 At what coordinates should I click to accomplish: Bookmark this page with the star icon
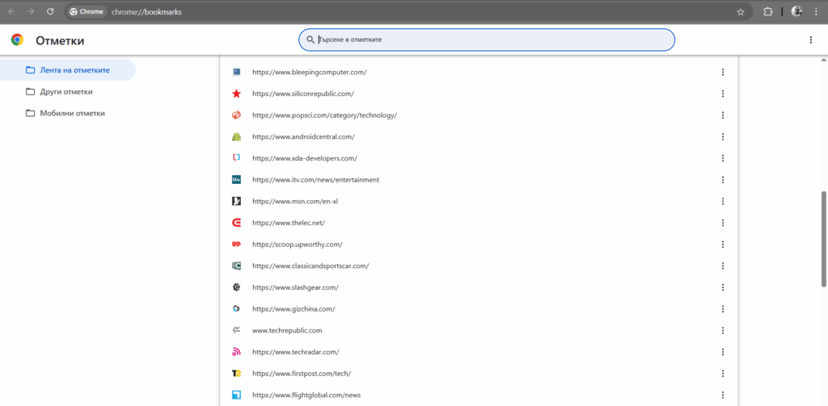[741, 11]
